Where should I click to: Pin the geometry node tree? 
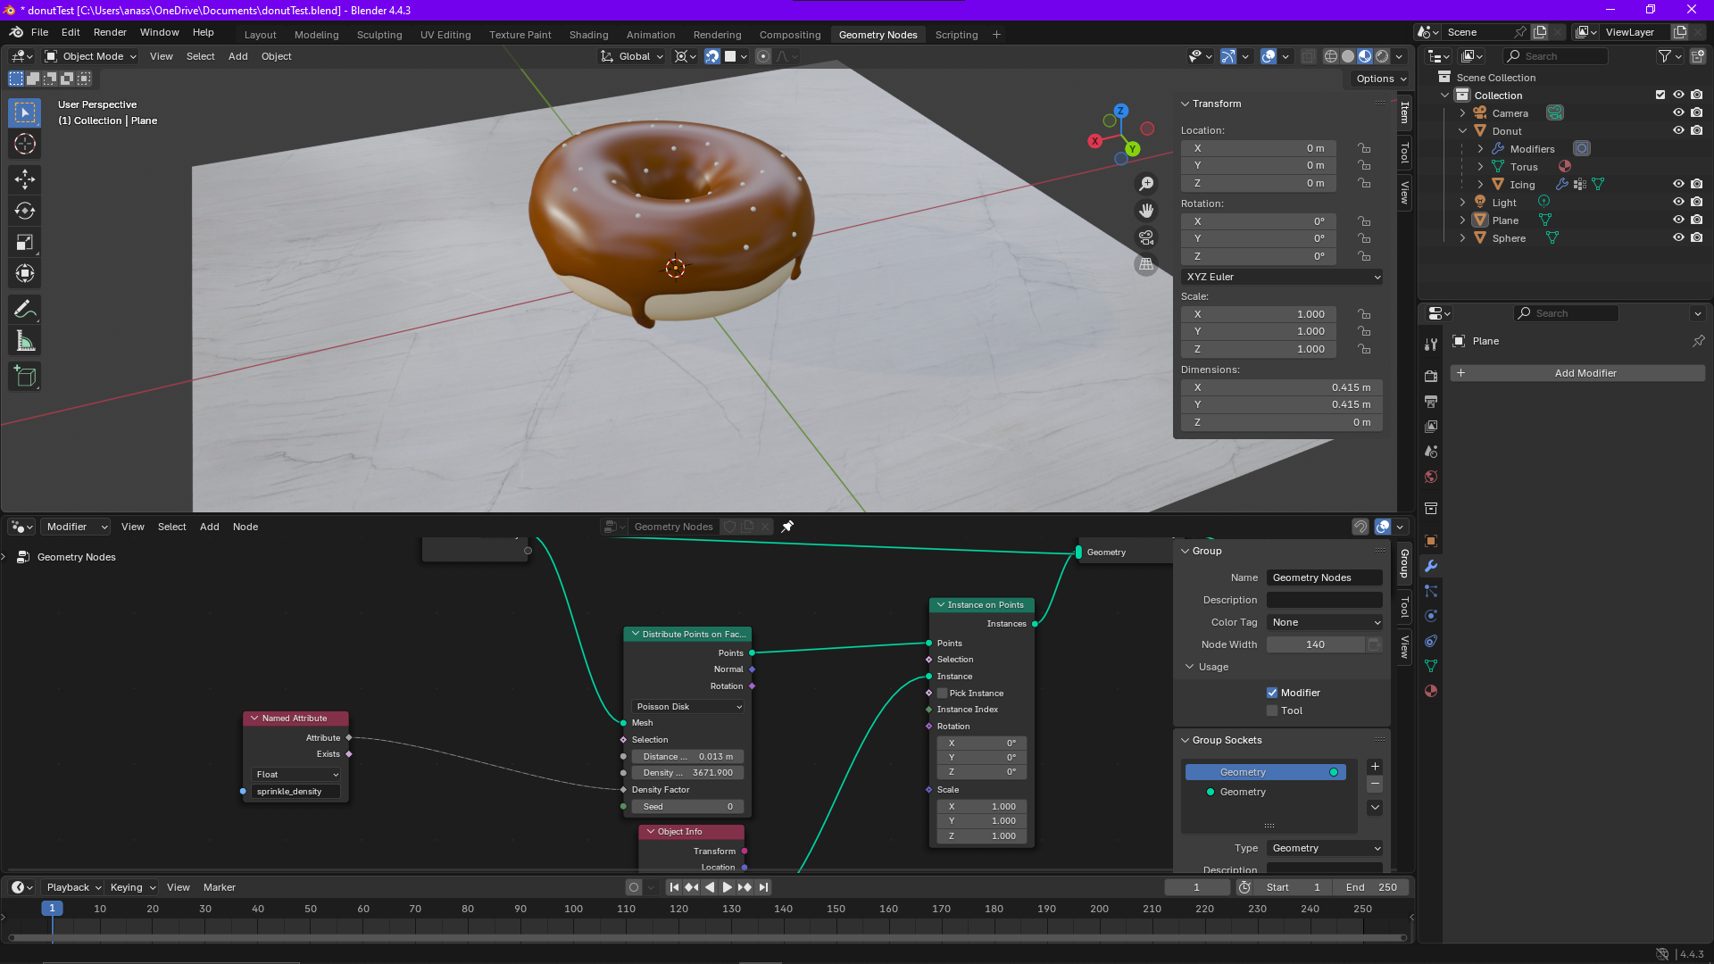click(x=787, y=527)
